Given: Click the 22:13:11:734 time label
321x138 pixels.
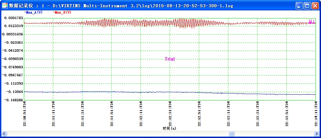Looking at the screenshot, I should 228,113.
